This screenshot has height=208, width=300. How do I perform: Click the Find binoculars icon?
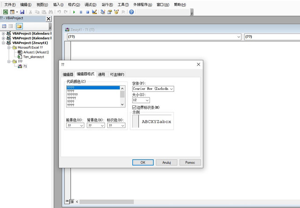point(51,12)
